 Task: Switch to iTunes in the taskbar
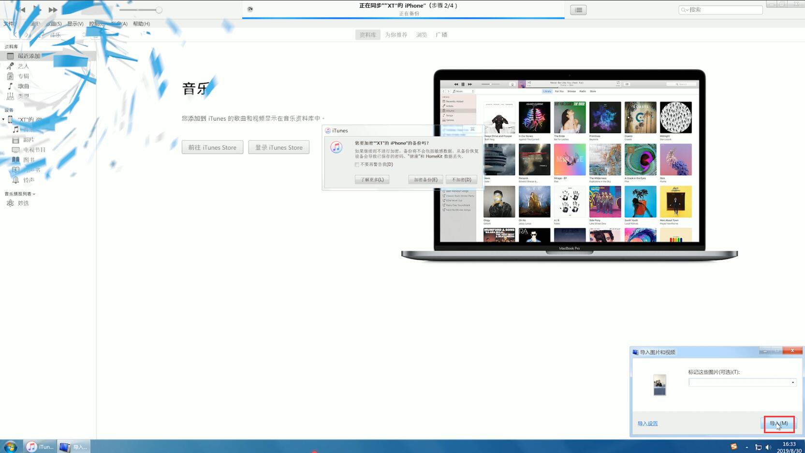coord(41,447)
